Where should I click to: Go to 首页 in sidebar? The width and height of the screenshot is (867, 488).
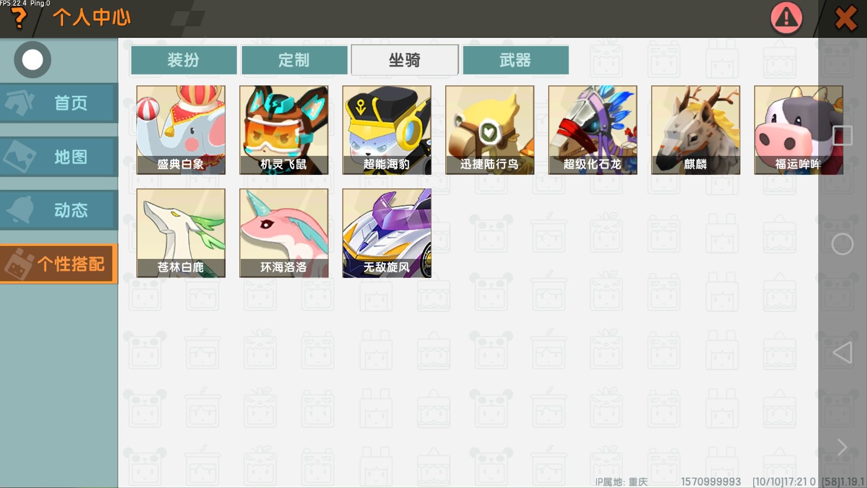pos(59,103)
